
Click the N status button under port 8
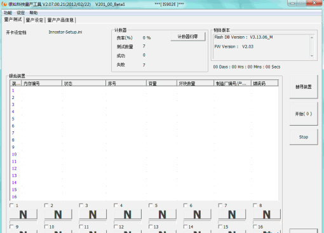pos(267,215)
